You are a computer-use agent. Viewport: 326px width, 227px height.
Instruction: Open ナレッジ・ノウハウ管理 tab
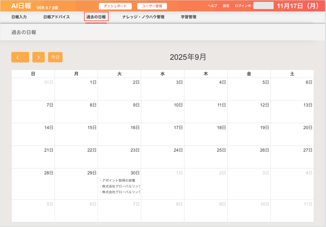143,17
